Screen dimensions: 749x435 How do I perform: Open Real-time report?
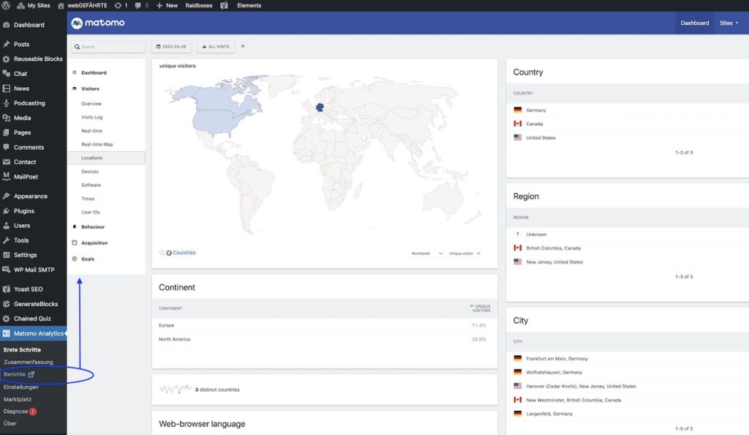point(91,131)
